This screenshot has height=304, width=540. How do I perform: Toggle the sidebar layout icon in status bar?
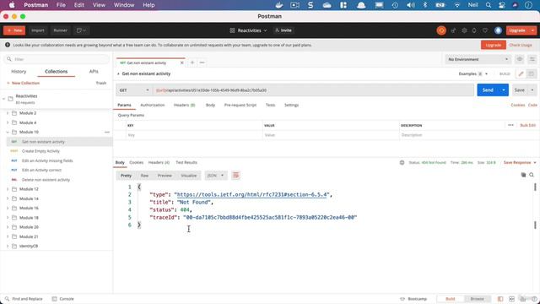click(x=500, y=299)
